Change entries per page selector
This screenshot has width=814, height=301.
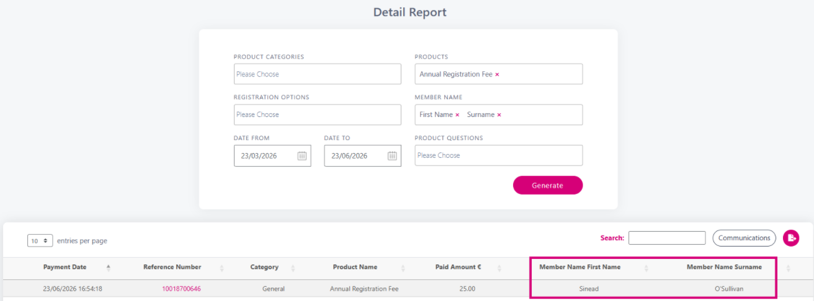(x=40, y=240)
